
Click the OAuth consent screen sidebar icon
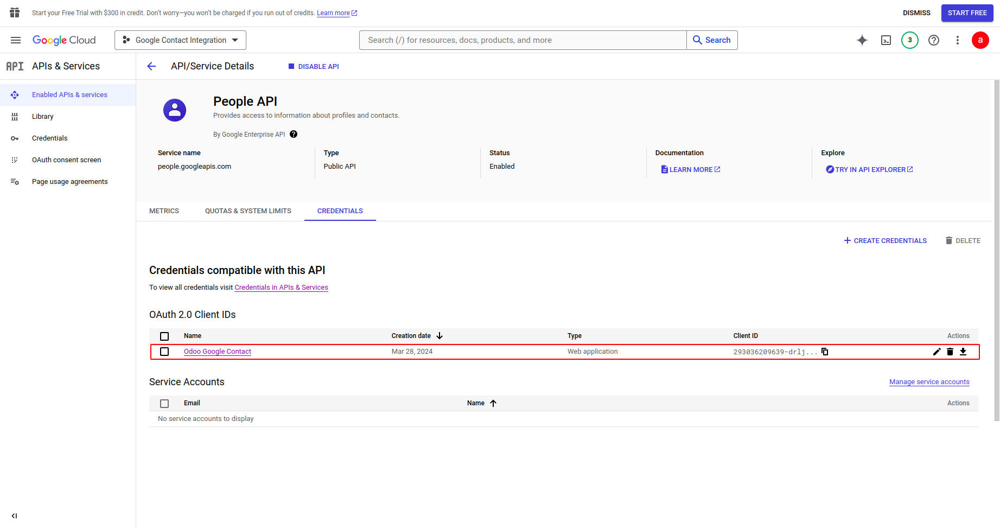(x=15, y=160)
